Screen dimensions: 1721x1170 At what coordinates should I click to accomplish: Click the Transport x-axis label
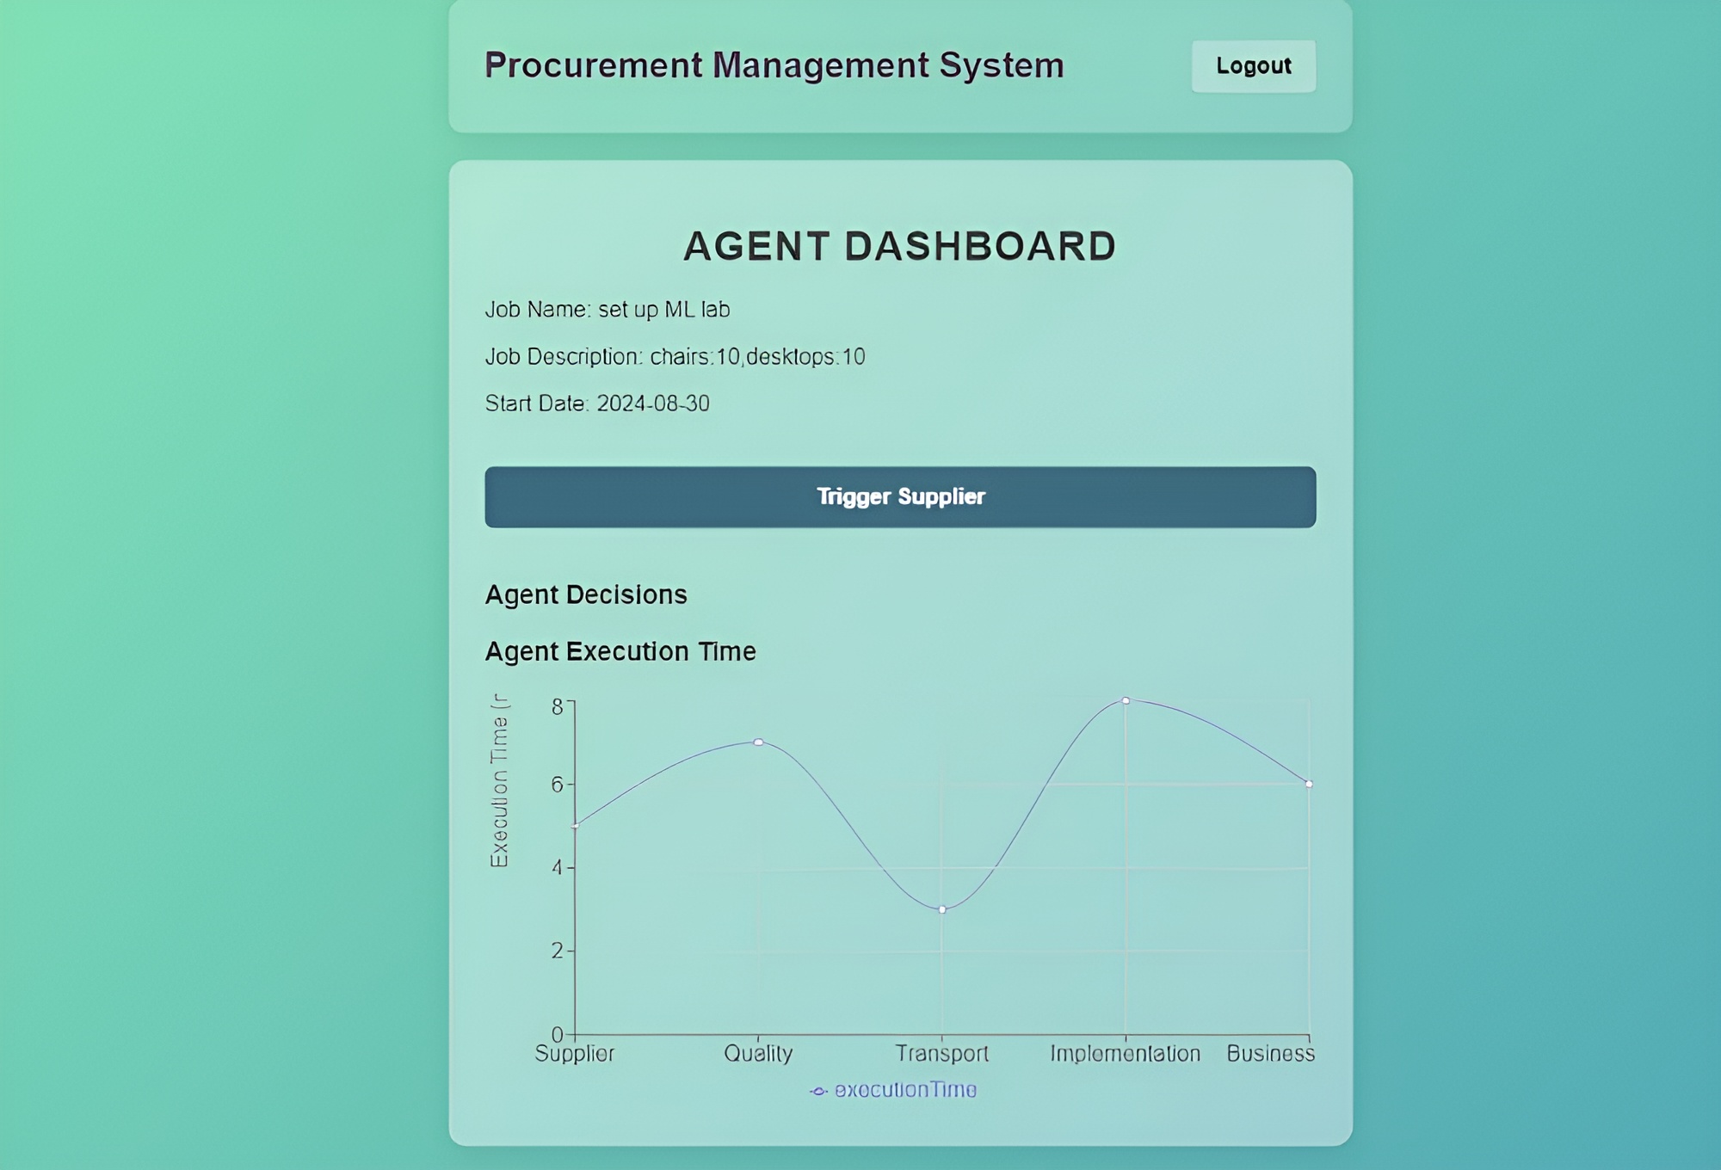942,1053
